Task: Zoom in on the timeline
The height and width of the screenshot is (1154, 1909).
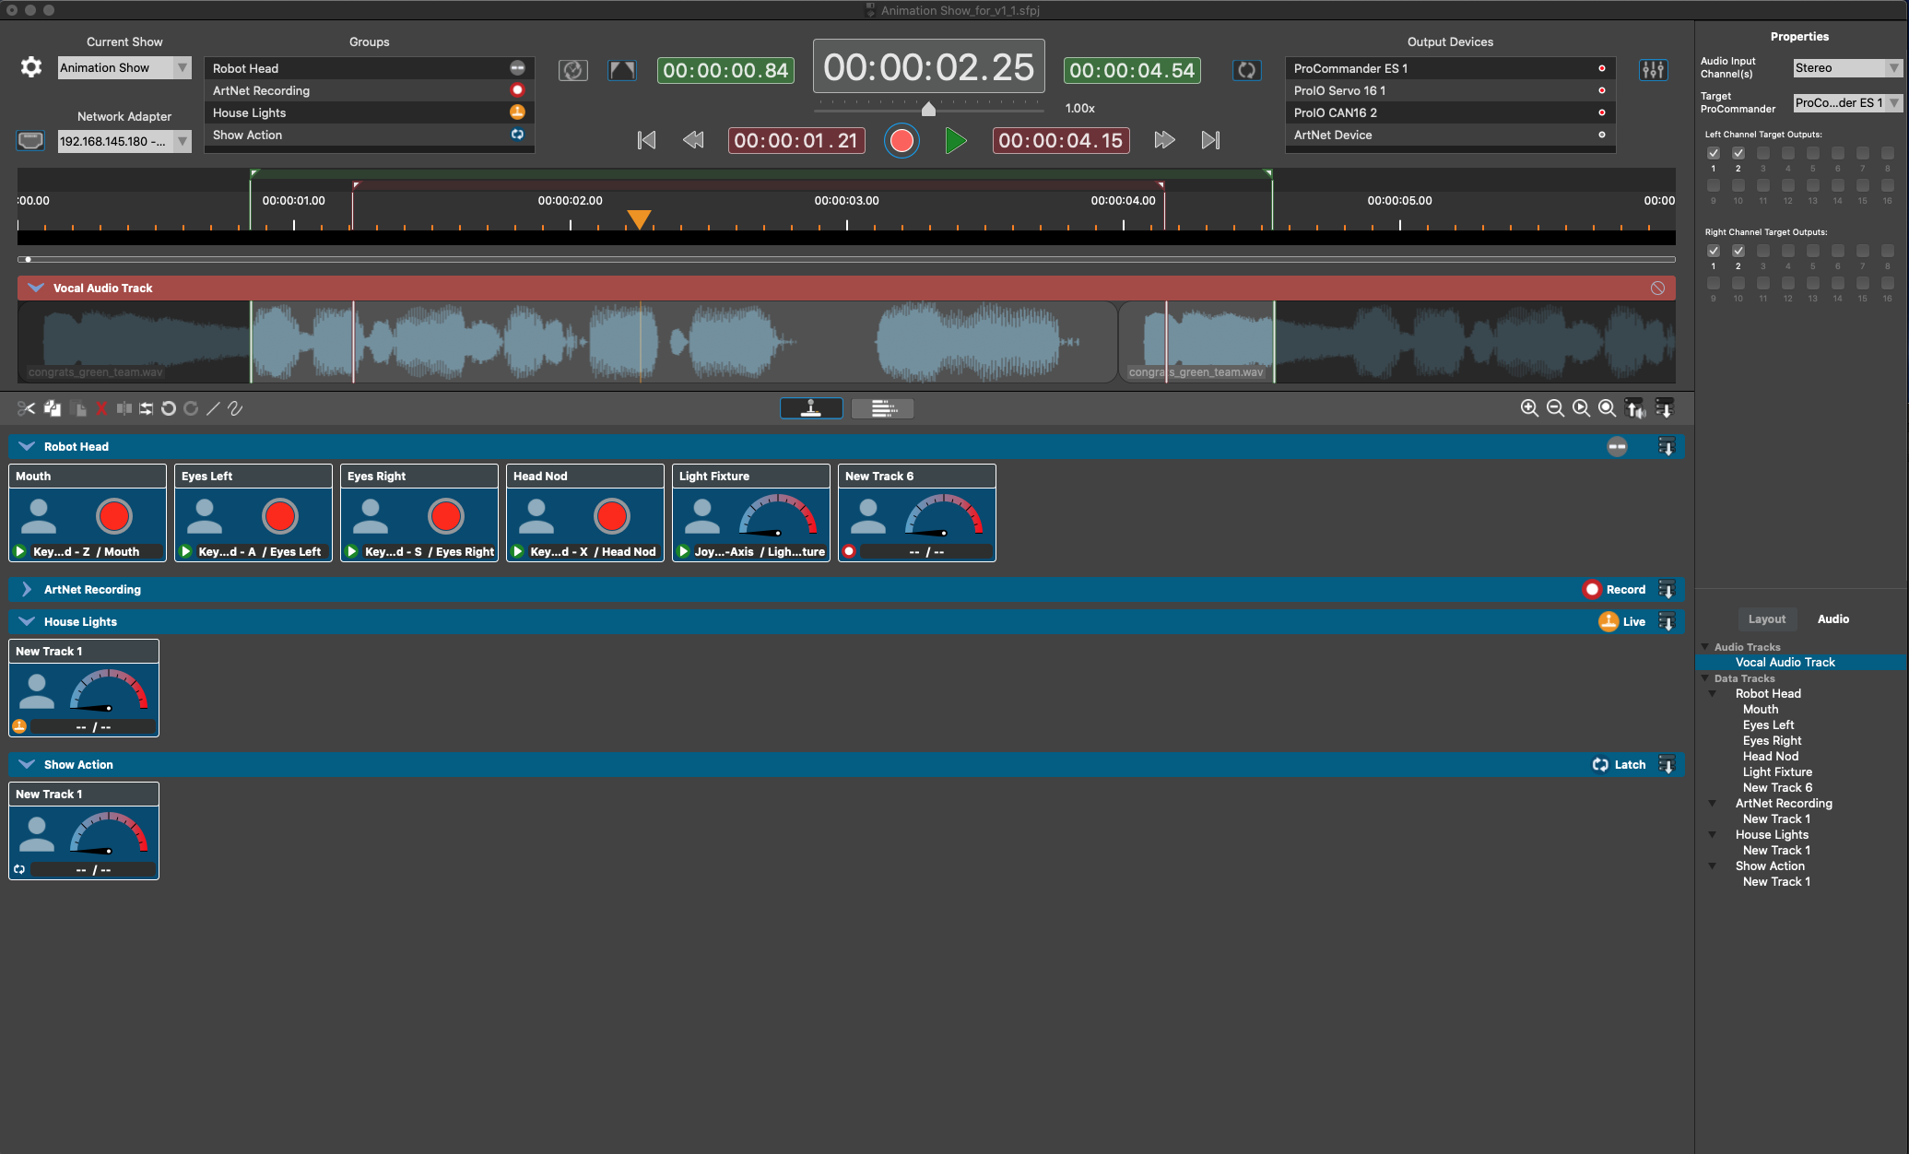Action: coord(1529,408)
